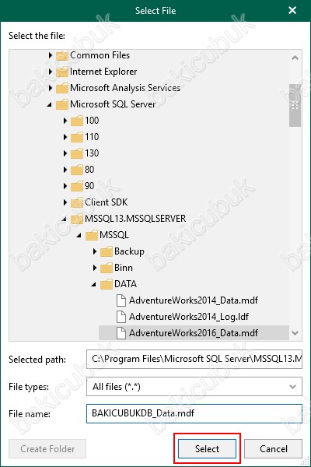Click the File name input field
The height and width of the screenshot is (467, 311).
coord(194,413)
